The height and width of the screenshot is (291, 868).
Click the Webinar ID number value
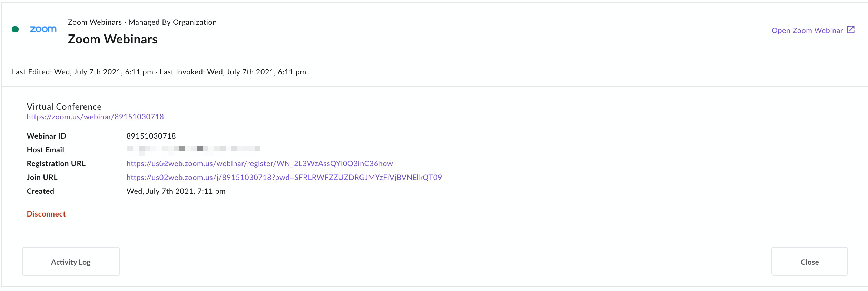[x=151, y=136]
